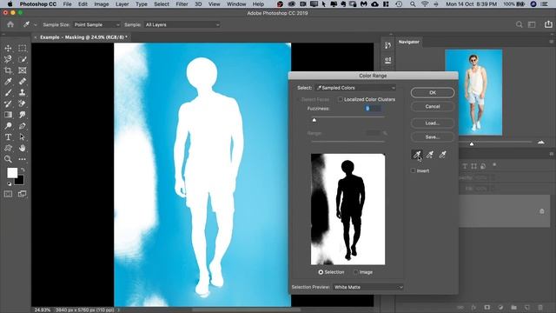The image size is (556, 313).
Task: Click the Navigator zoom slider handle
Action: click(x=472, y=143)
